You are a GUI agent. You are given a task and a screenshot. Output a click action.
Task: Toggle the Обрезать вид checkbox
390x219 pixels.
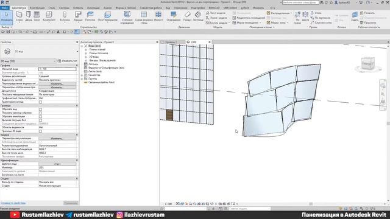(x=41, y=109)
